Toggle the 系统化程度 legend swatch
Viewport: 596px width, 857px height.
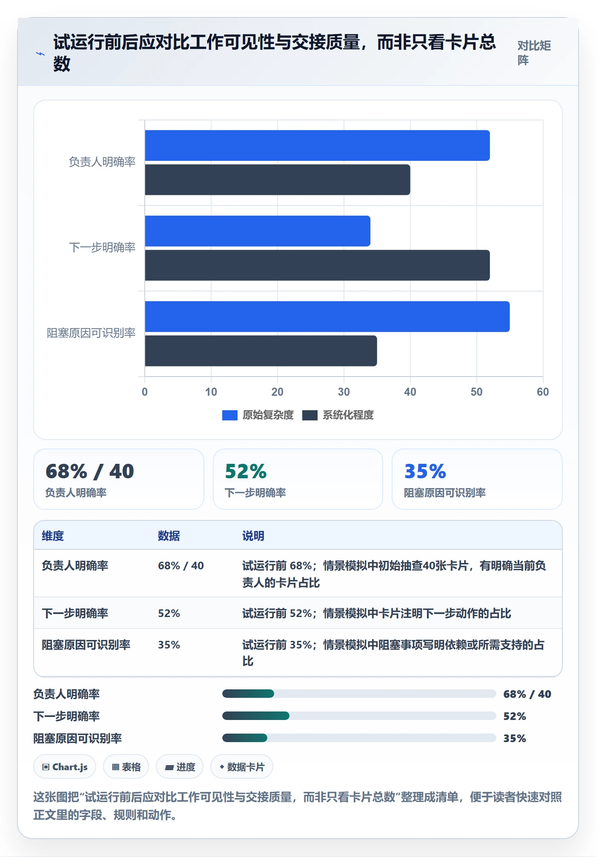coord(309,415)
